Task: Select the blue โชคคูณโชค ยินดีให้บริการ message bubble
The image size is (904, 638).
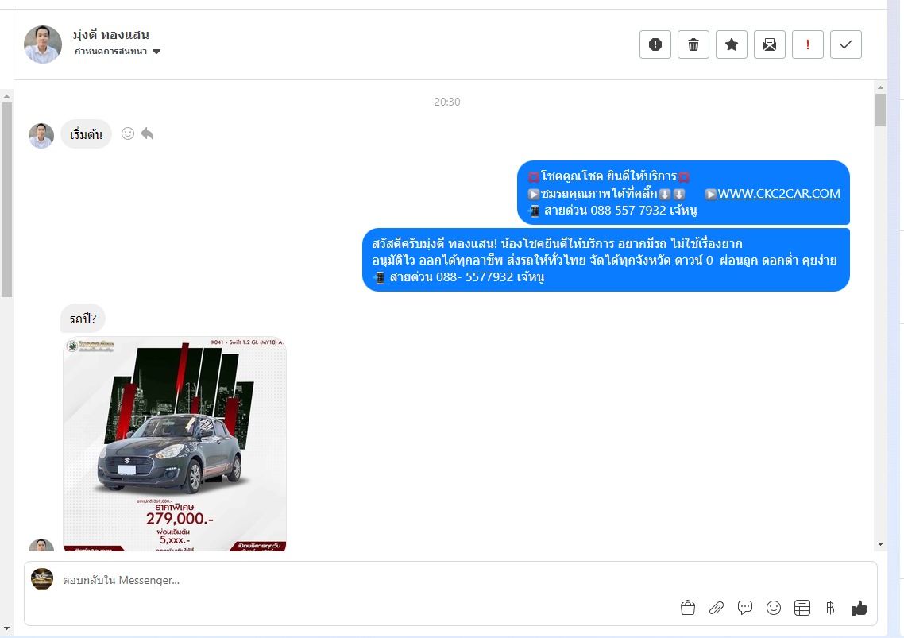Action: point(683,192)
